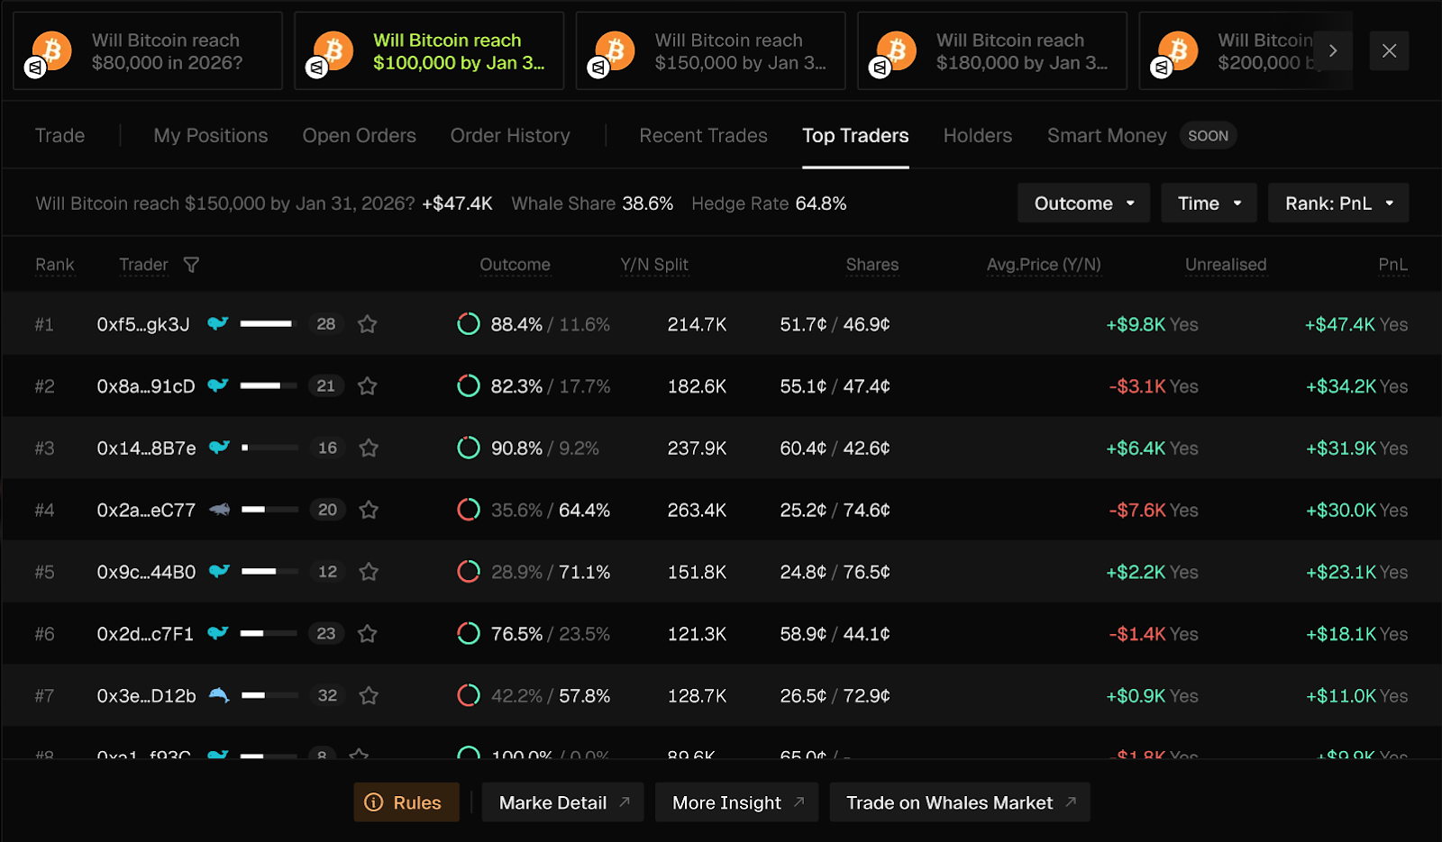This screenshot has width=1442, height=842.
Task: Expand the Time filter dropdown
Action: [1209, 204]
